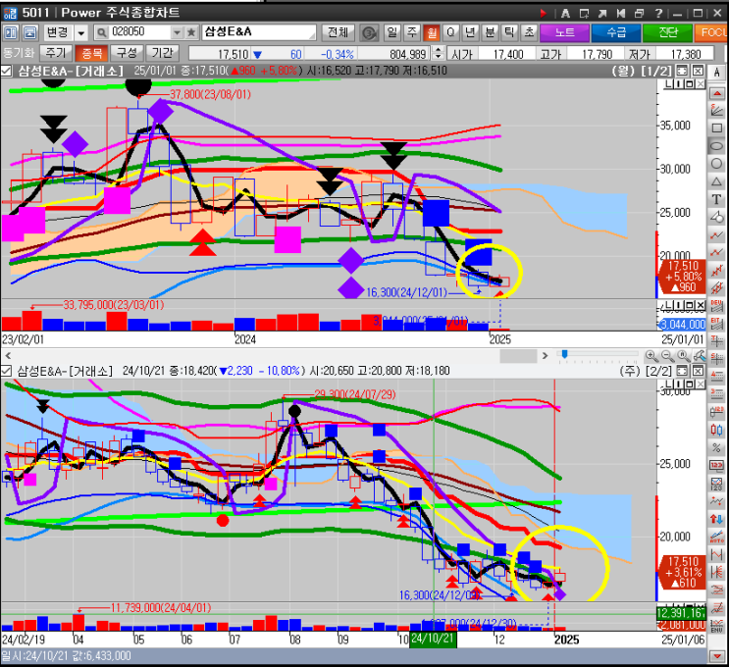Click the font A icon in title bar
Viewport: 729px width, 667px height.
[x=565, y=13]
